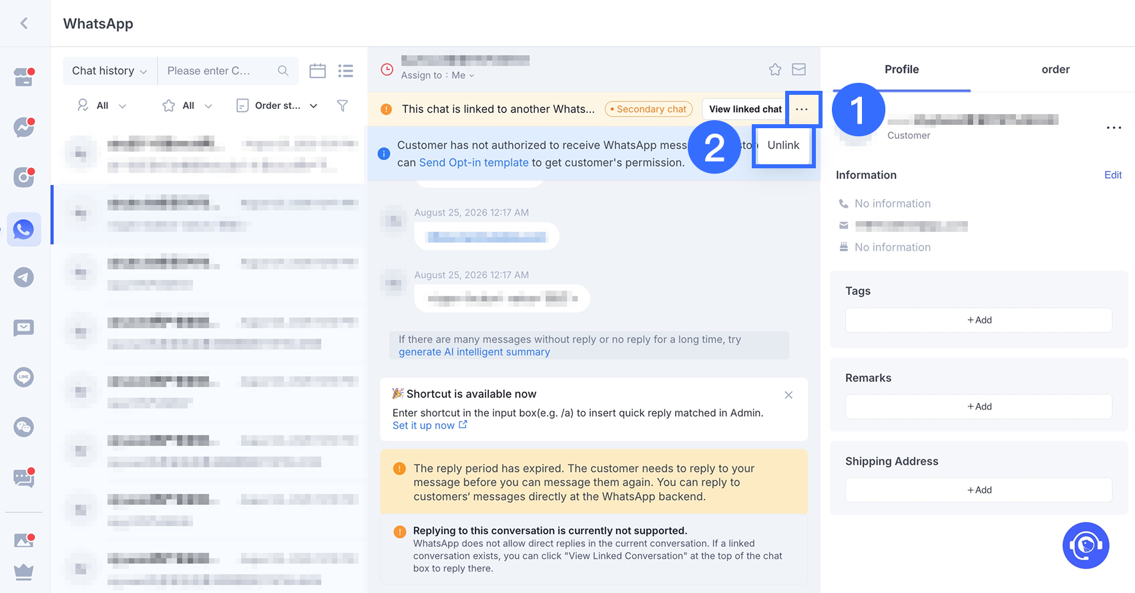Switch to the order tab
Image resolution: width=1135 pixels, height=593 pixels.
tap(1056, 69)
